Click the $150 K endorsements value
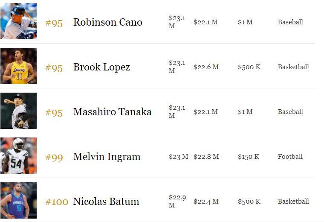 [249, 157]
